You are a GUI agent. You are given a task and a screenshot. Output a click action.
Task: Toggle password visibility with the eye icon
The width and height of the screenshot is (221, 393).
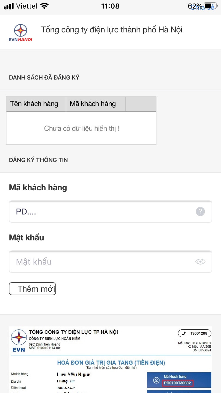(x=200, y=262)
